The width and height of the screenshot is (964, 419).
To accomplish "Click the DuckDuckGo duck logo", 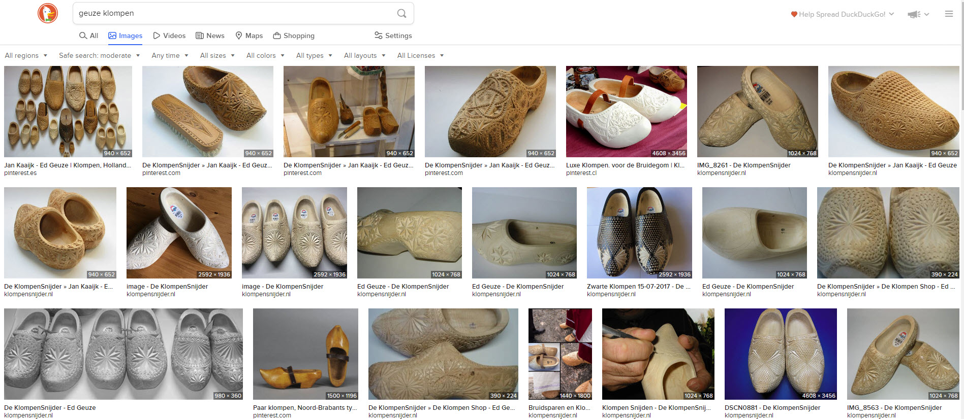I will tap(48, 13).
